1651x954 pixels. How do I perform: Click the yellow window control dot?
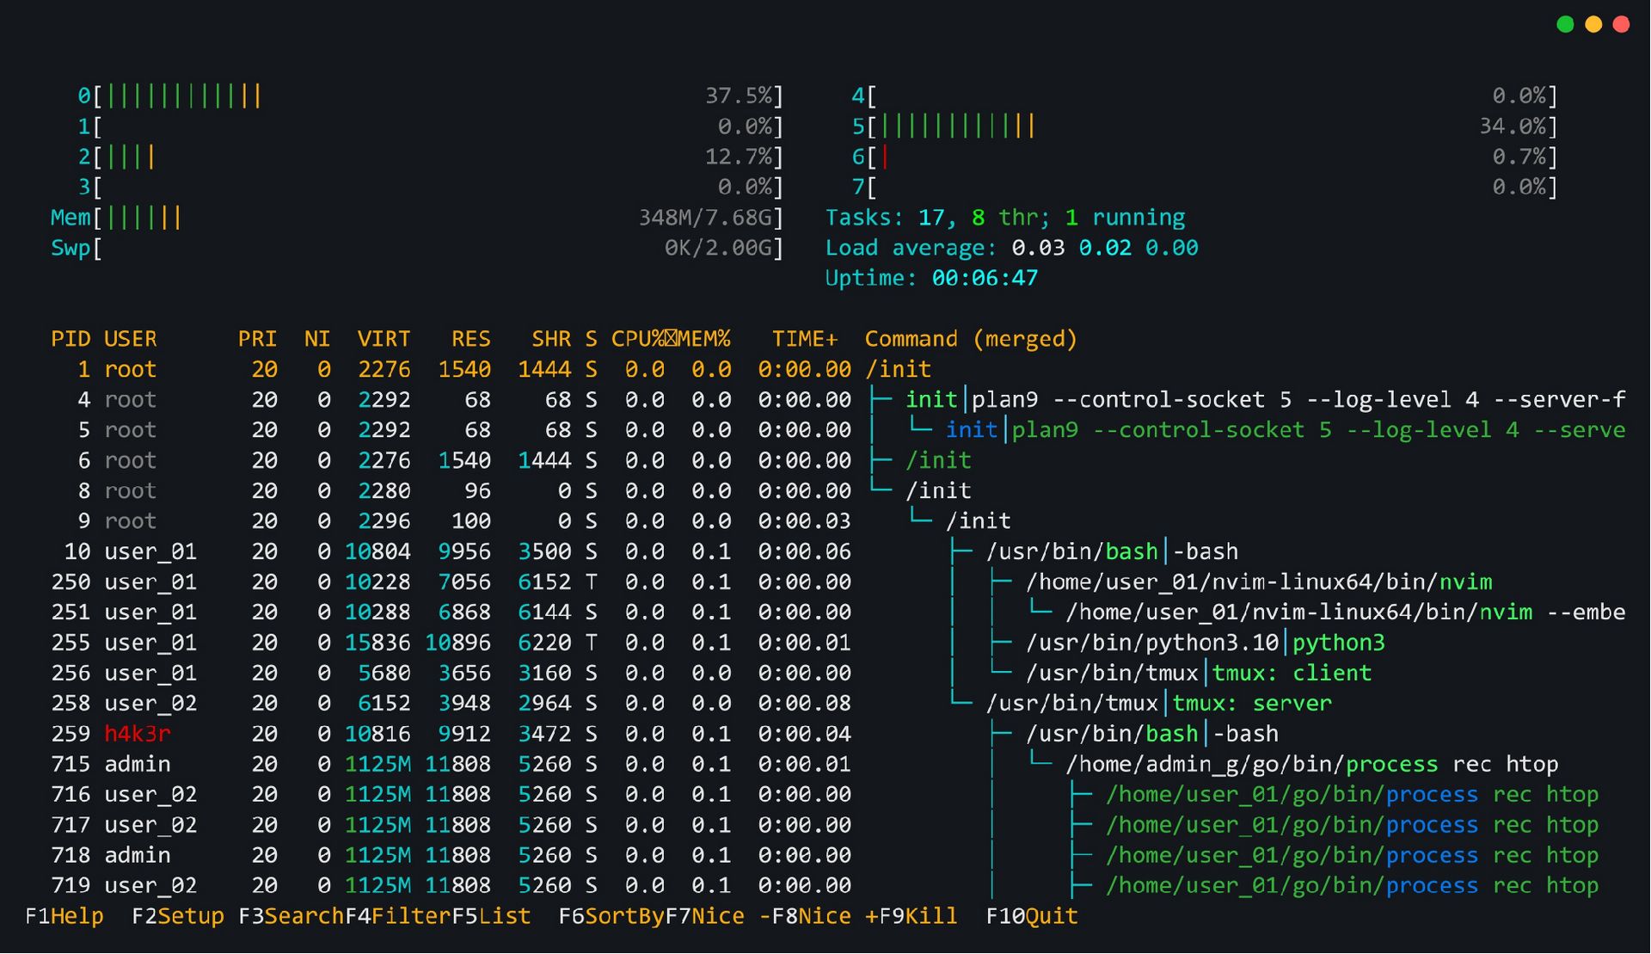(1593, 24)
